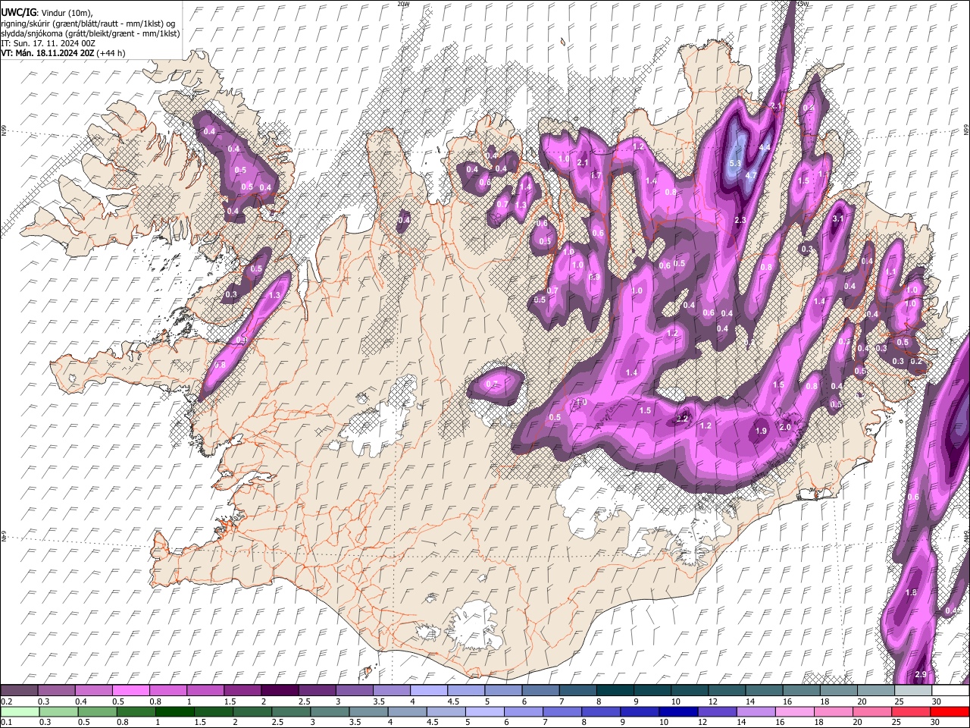Click the darkest 2–2.5 purple snow legend swatch
970x728 pixels.
click(279, 690)
